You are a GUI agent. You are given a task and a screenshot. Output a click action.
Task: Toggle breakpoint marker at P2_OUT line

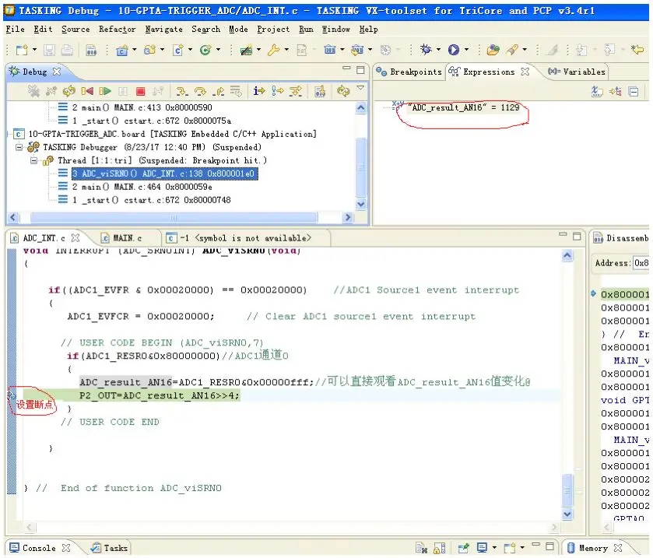12,395
